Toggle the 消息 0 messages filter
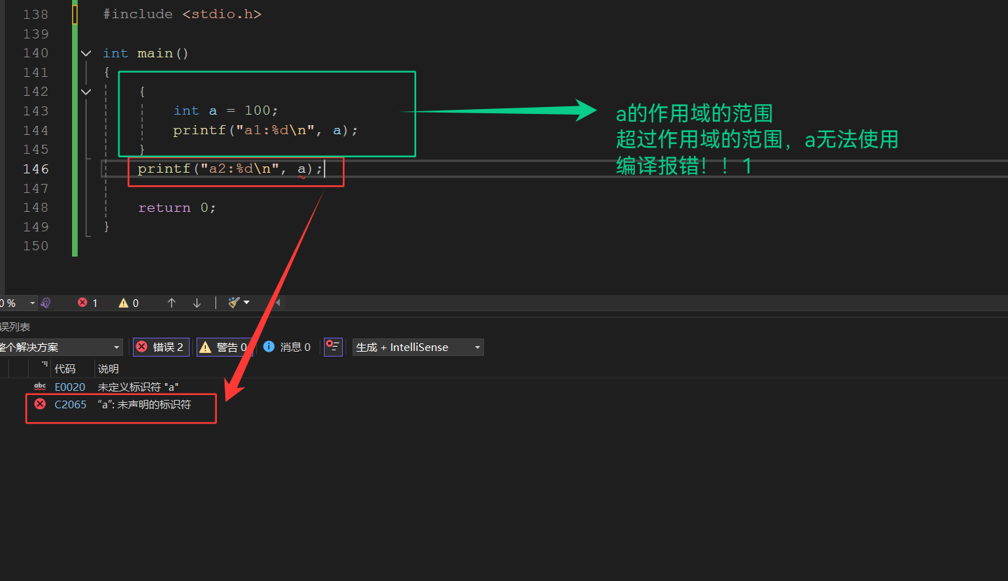 coord(287,347)
